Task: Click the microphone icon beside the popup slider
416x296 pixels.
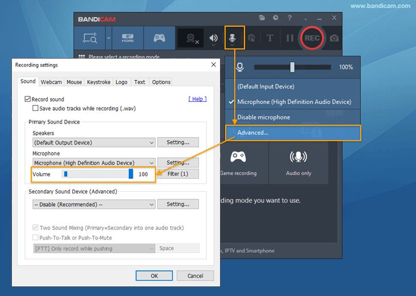Action: (x=240, y=67)
